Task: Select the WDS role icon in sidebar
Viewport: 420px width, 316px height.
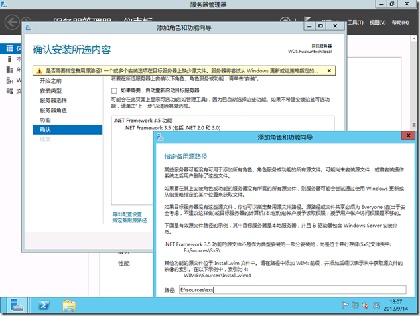Action: pyautogui.click(x=10, y=80)
